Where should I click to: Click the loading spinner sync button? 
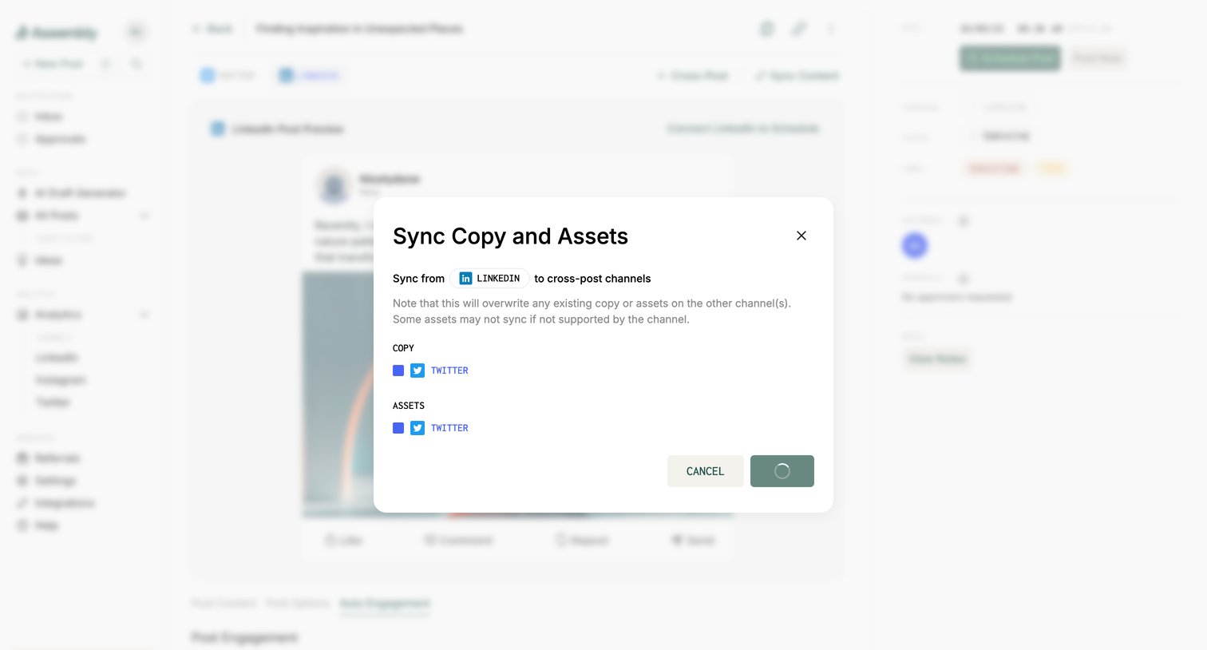[782, 471]
